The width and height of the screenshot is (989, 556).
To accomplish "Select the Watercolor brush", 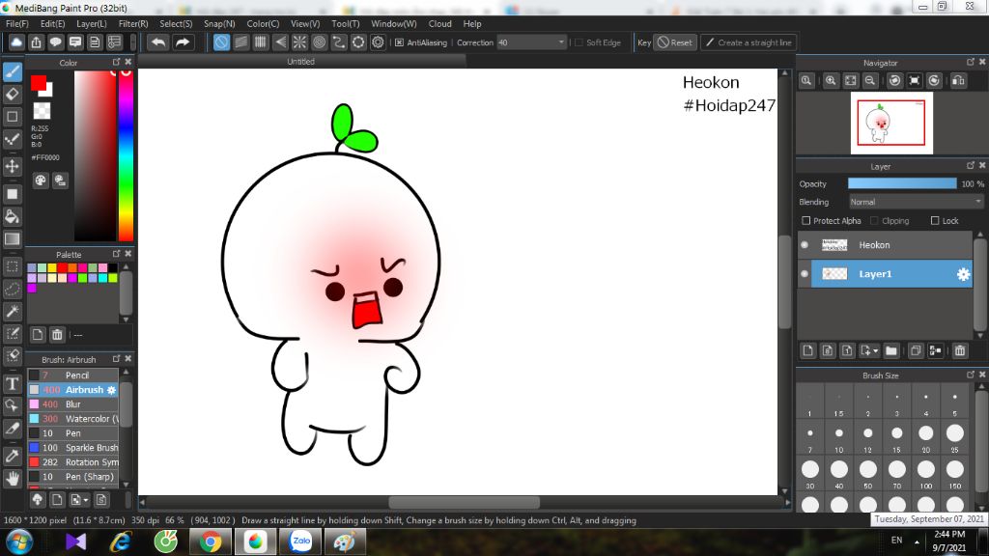I will 73,419.
